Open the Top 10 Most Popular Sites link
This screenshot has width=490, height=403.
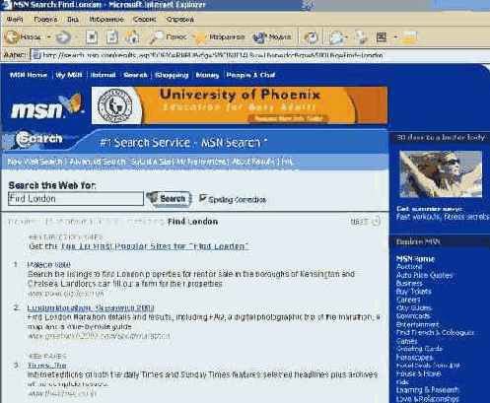tap(155, 246)
